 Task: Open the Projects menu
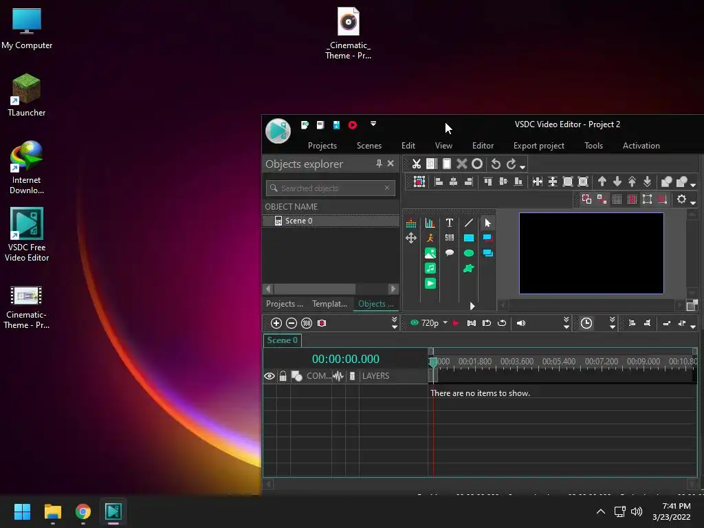point(322,146)
